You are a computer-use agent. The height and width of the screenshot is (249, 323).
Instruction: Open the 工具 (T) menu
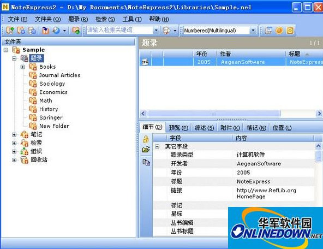[132, 19]
